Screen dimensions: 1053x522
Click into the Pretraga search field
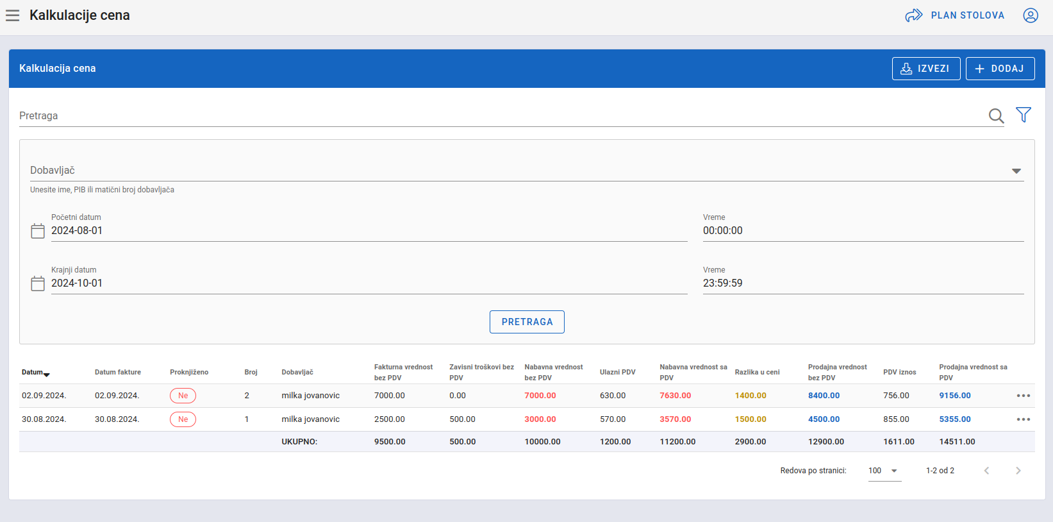pyautogui.click(x=500, y=116)
